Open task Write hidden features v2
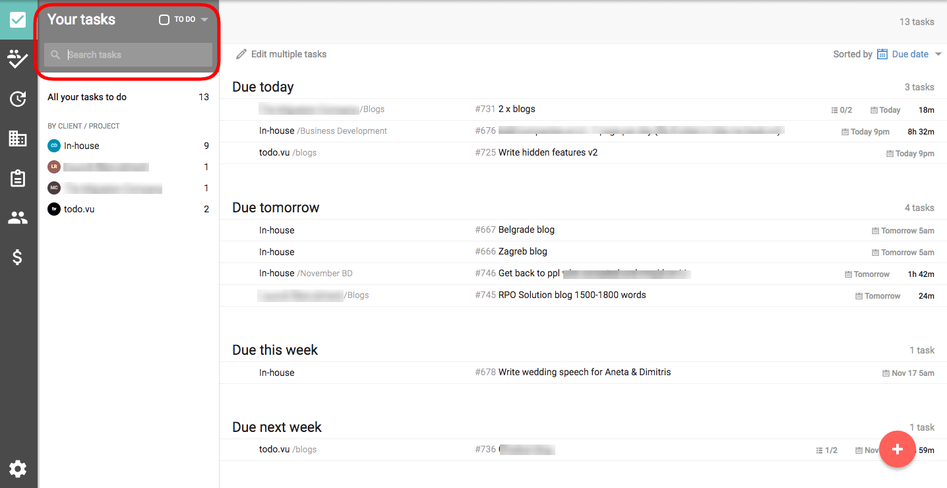The width and height of the screenshot is (947, 488). (547, 152)
